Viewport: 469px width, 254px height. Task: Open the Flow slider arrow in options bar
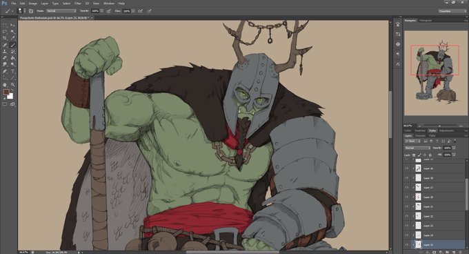pos(133,11)
